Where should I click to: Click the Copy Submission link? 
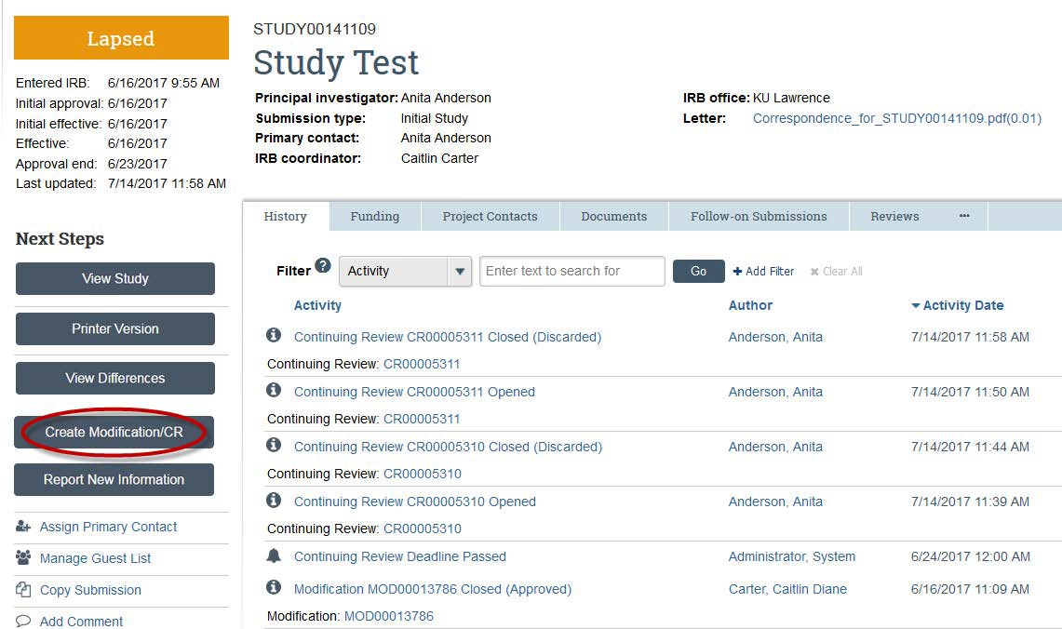[x=91, y=590]
